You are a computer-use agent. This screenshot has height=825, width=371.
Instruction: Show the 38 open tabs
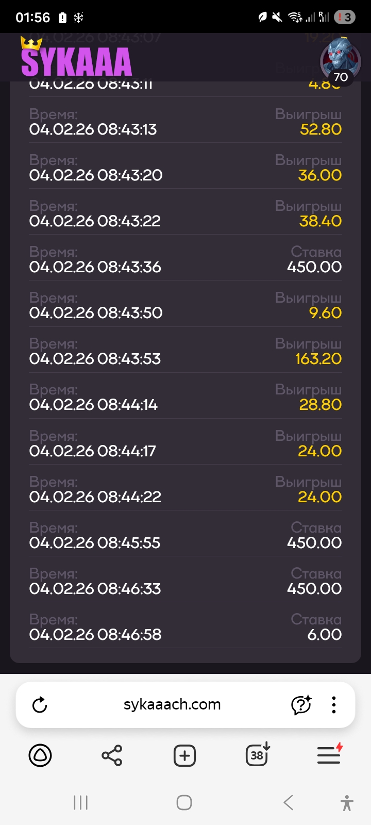257,755
